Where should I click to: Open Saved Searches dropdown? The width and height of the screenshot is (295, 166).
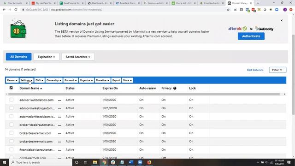click(78, 57)
